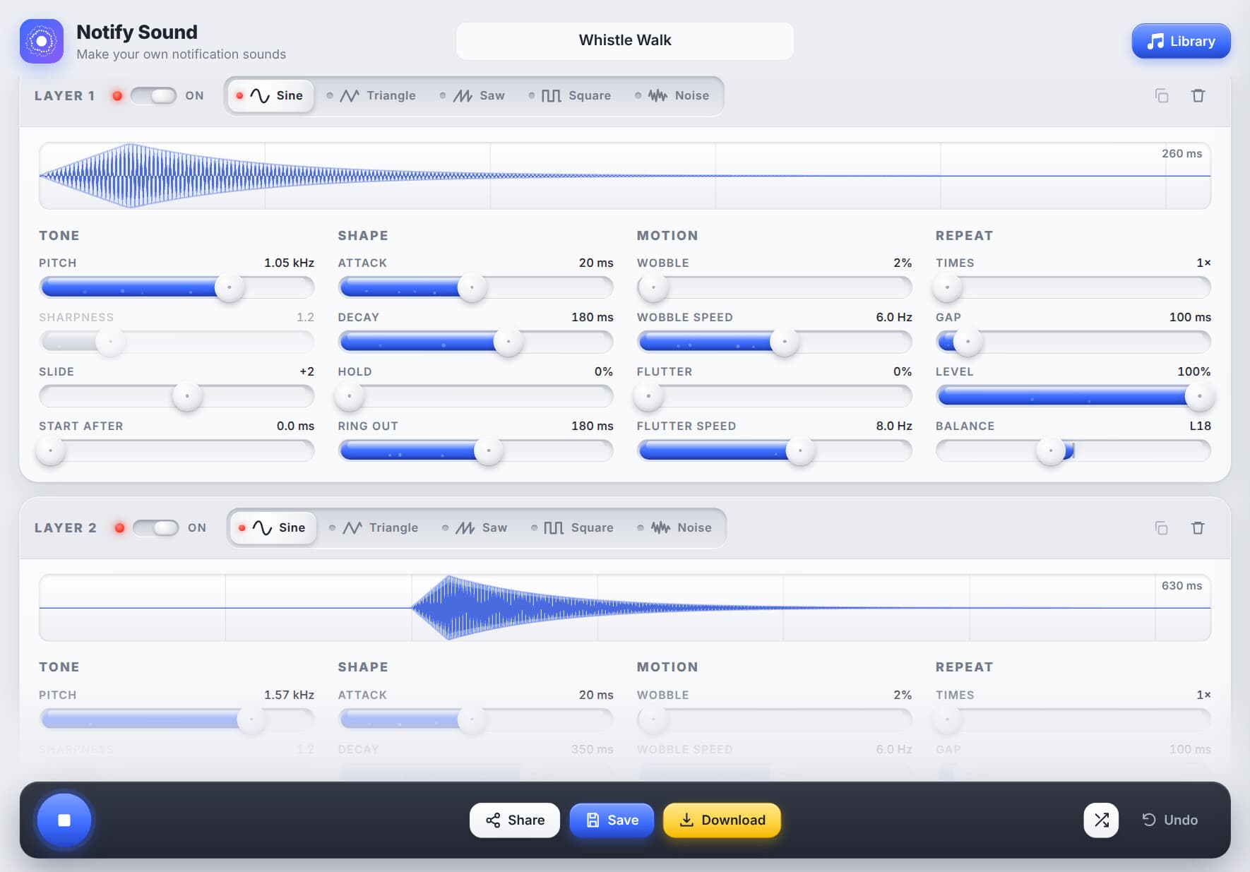Click the Layer 1 Gap slider
This screenshot has height=872, width=1250.
pos(1073,342)
